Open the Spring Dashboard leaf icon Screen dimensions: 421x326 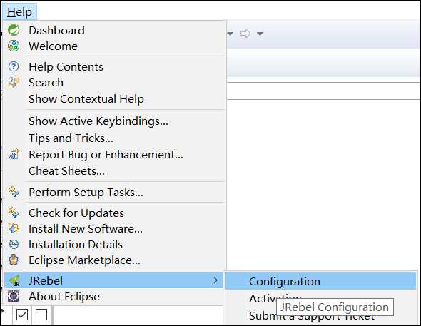click(14, 30)
